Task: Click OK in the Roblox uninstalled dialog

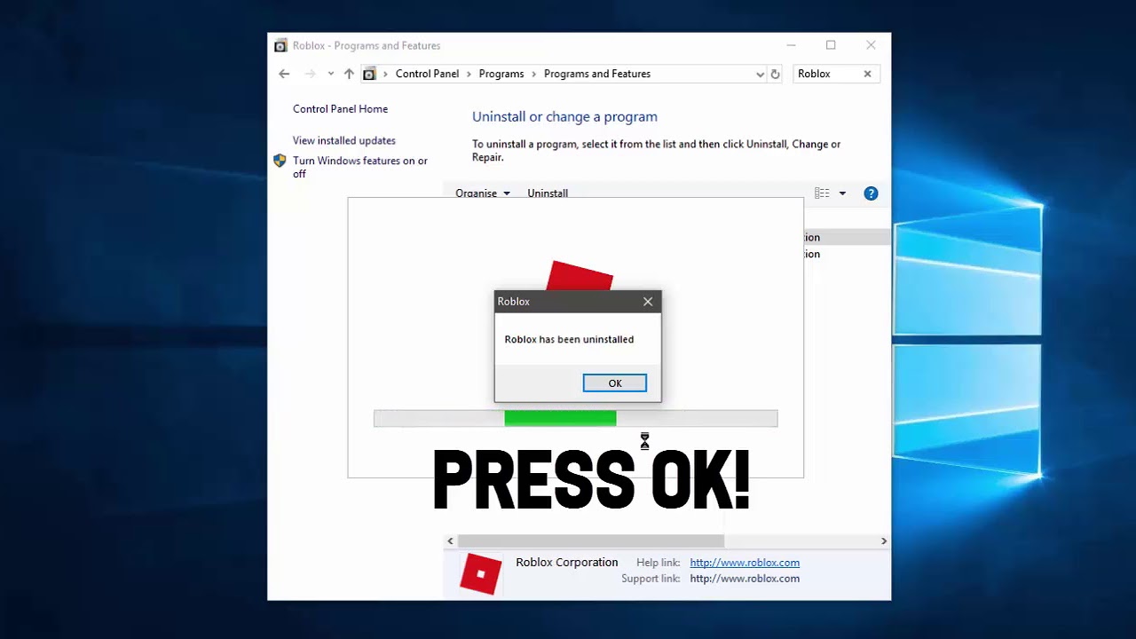Action: tap(614, 383)
